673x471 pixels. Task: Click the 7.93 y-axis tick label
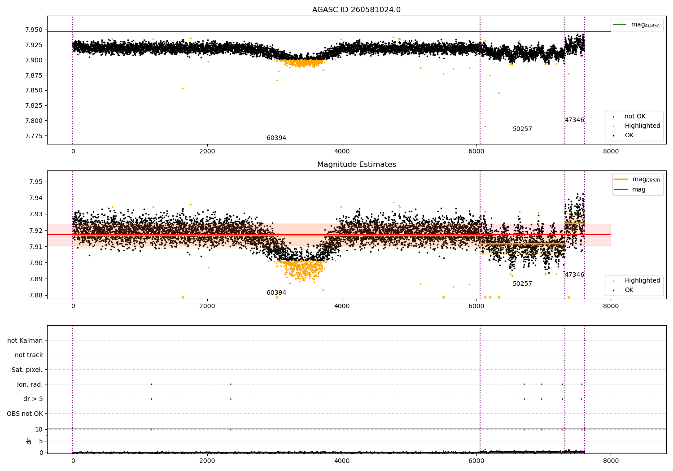(35, 214)
